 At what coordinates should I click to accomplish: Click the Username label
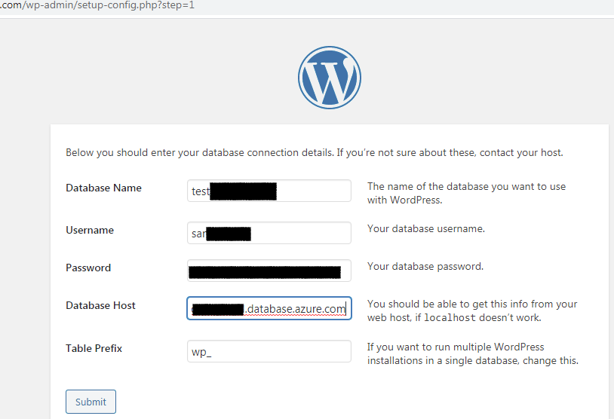(90, 230)
